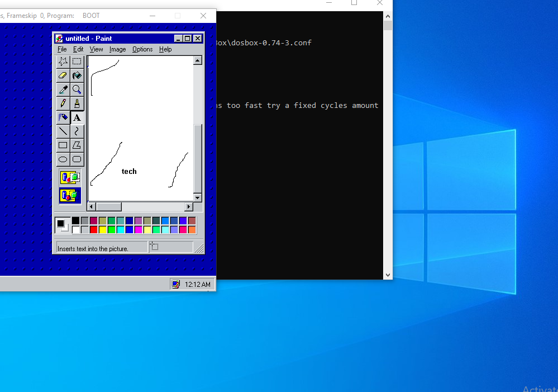Select the Eraser tool

tap(63, 75)
